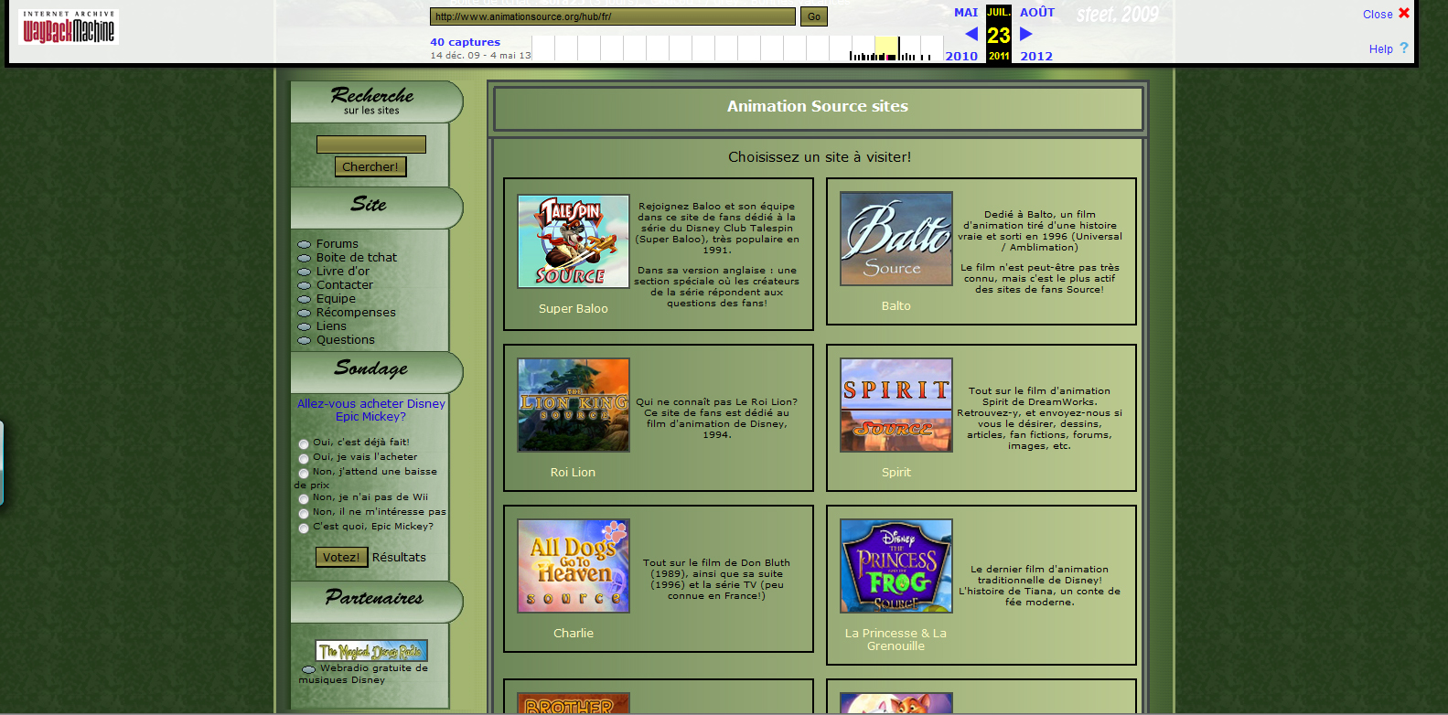Screen dimensions: 1448x715
Task: Open La Princesse & La Grenouille link
Action: (896, 640)
